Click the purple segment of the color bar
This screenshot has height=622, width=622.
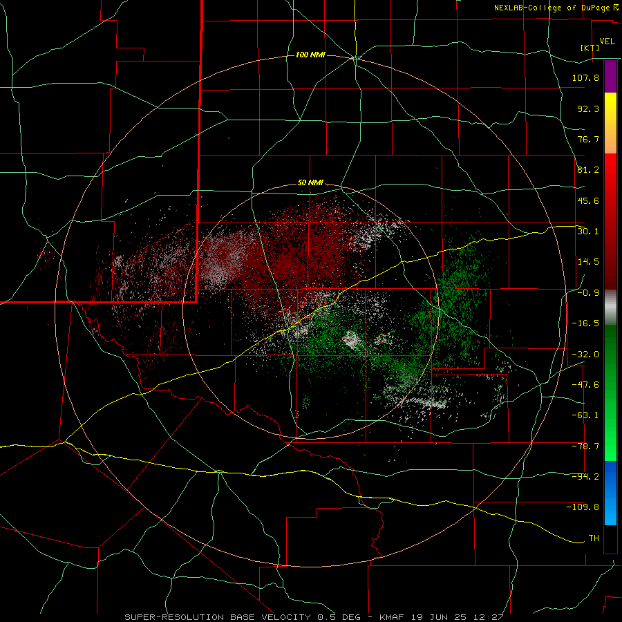click(x=610, y=77)
